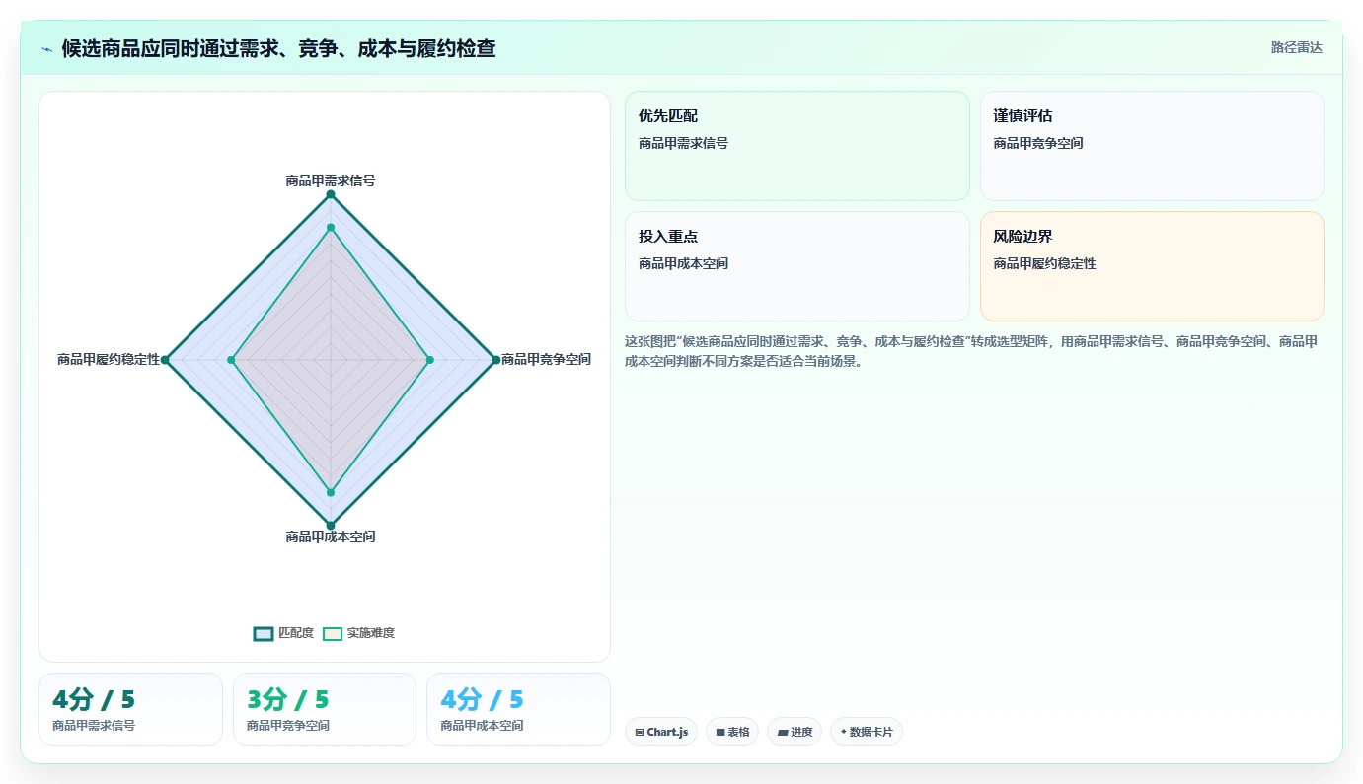Click the 进度 tag icon
This screenshot has width=1363, height=784.
[x=783, y=732]
